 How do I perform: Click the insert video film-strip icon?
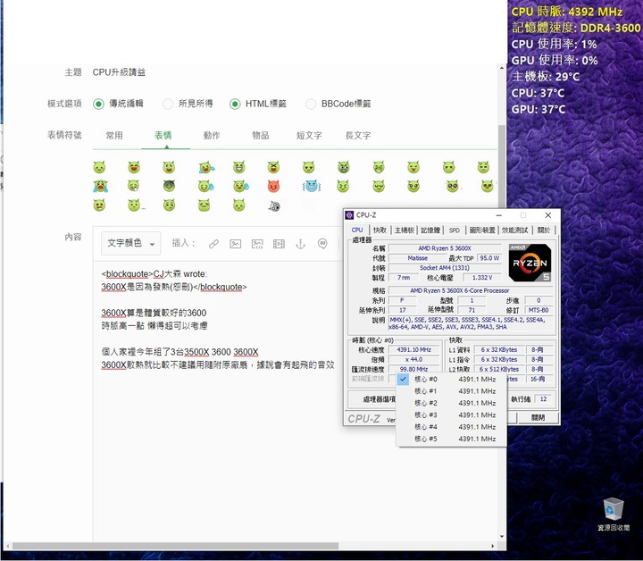coord(279,244)
